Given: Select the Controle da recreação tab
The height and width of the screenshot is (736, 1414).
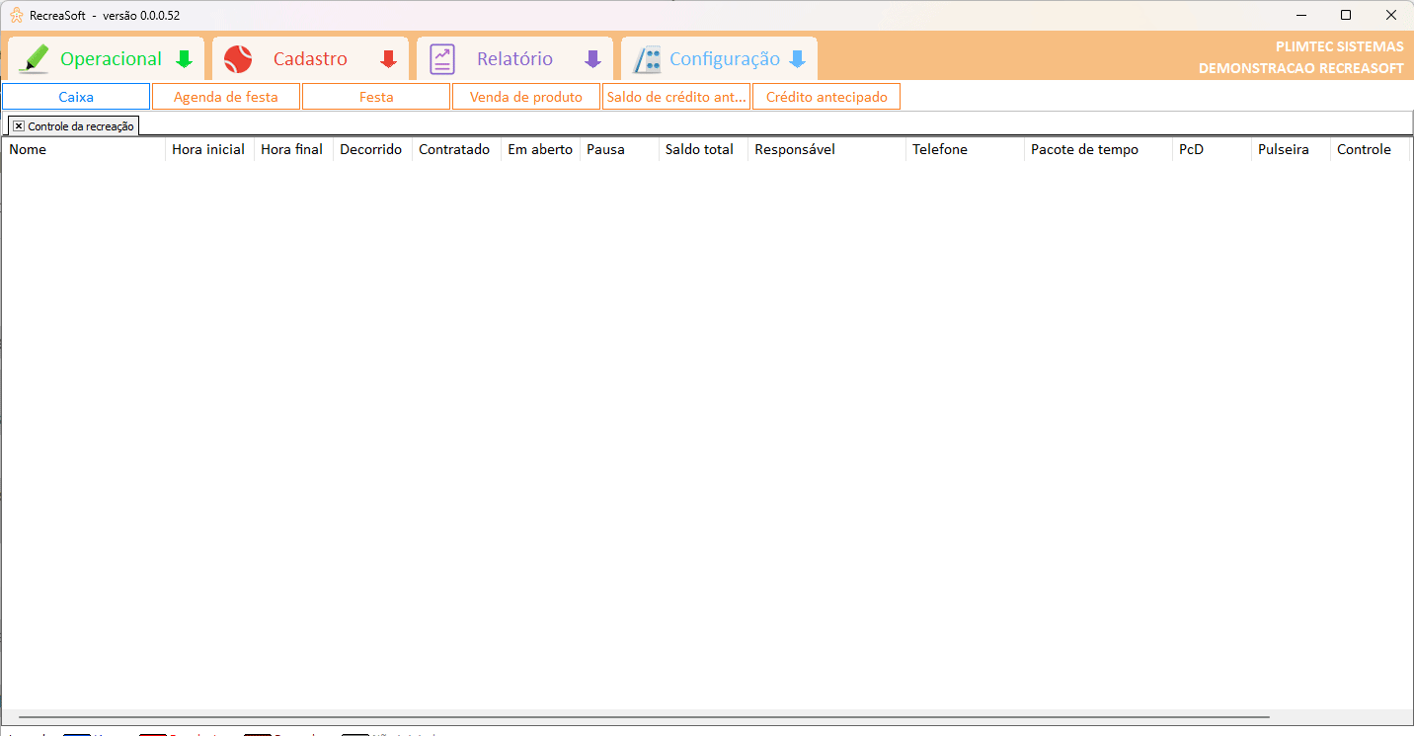Looking at the screenshot, I should [x=81, y=126].
